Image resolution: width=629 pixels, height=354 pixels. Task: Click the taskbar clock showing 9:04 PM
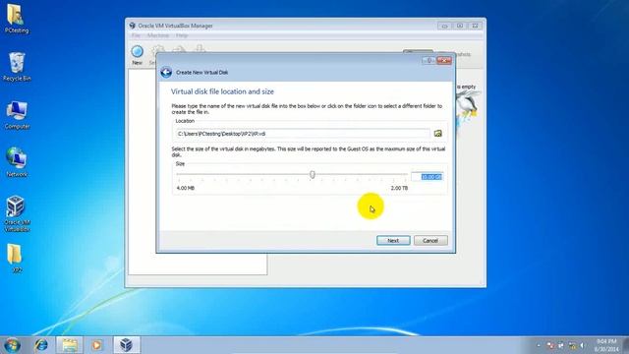click(606, 345)
